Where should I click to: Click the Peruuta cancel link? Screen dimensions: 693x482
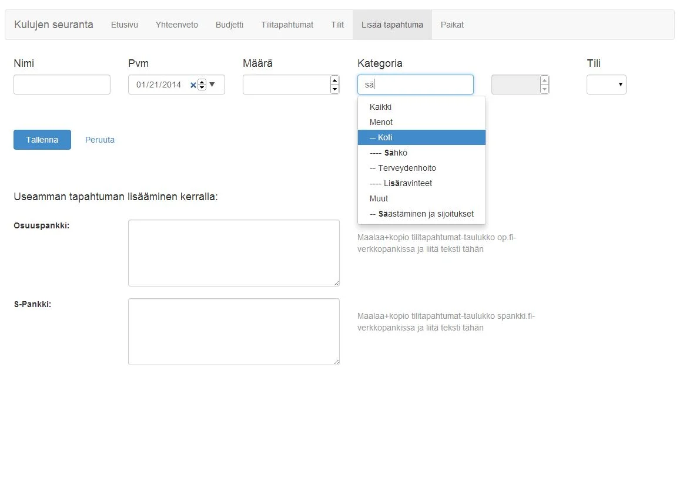pyautogui.click(x=100, y=140)
